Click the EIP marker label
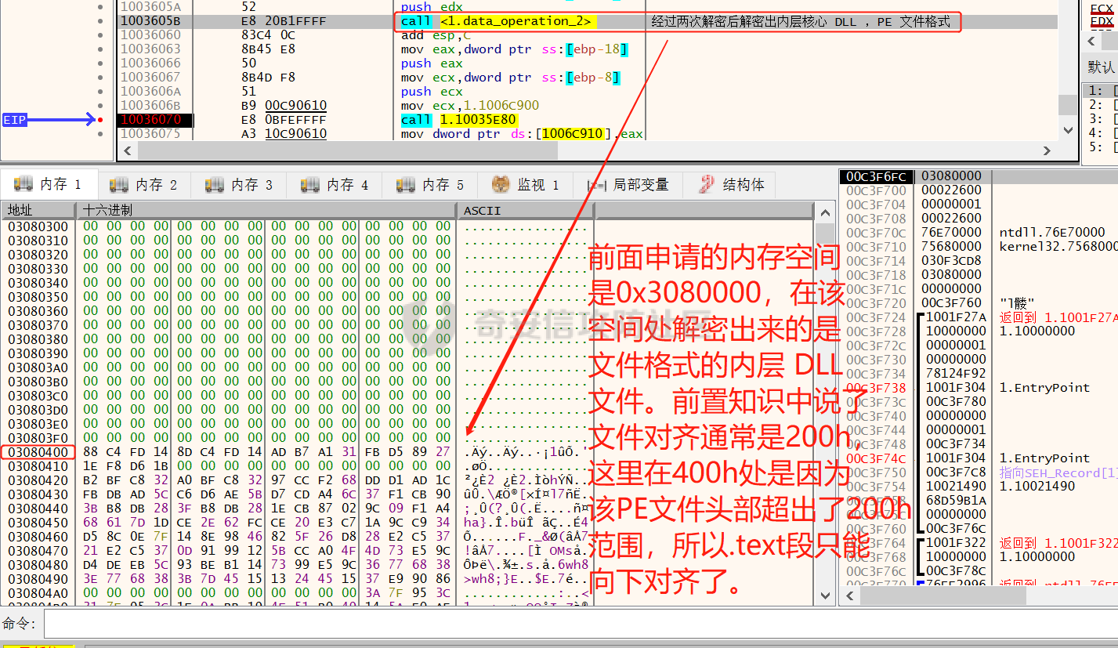1118x648 pixels. tap(14, 120)
